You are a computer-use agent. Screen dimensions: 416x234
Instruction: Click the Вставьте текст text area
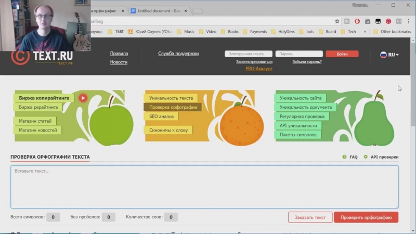coord(204,187)
